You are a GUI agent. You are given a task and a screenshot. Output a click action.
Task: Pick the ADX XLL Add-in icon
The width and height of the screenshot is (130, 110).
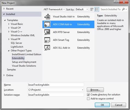[x=47, y=48]
